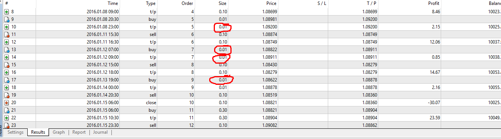501x139 pixels.
Task: Click the sell order icon in row 23
Action: click(6, 125)
